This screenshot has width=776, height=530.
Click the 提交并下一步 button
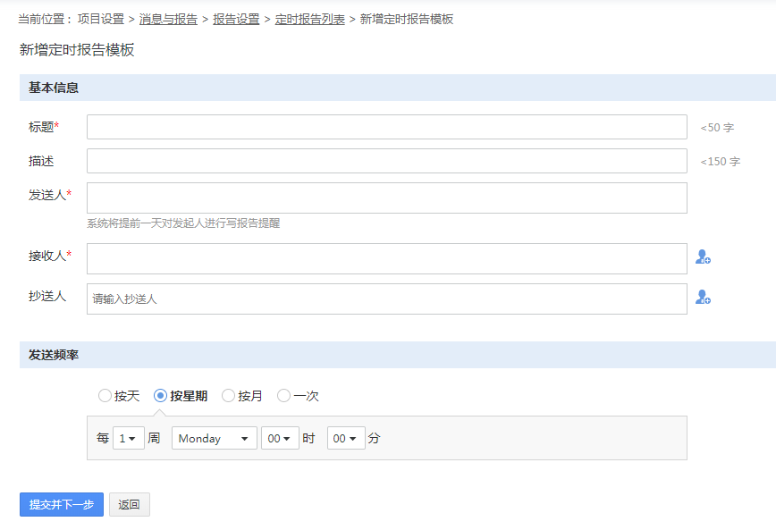pos(62,504)
